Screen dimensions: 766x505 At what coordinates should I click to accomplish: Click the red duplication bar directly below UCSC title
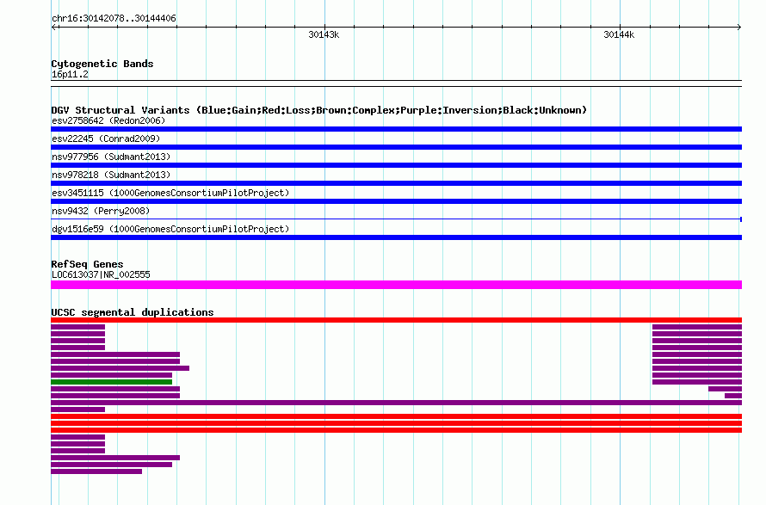[x=396, y=320]
